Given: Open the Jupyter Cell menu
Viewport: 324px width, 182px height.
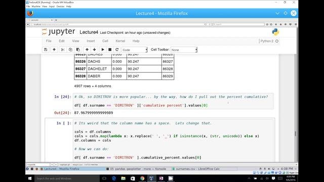Looking at the screenshot, I should click(x=105, y=41).
